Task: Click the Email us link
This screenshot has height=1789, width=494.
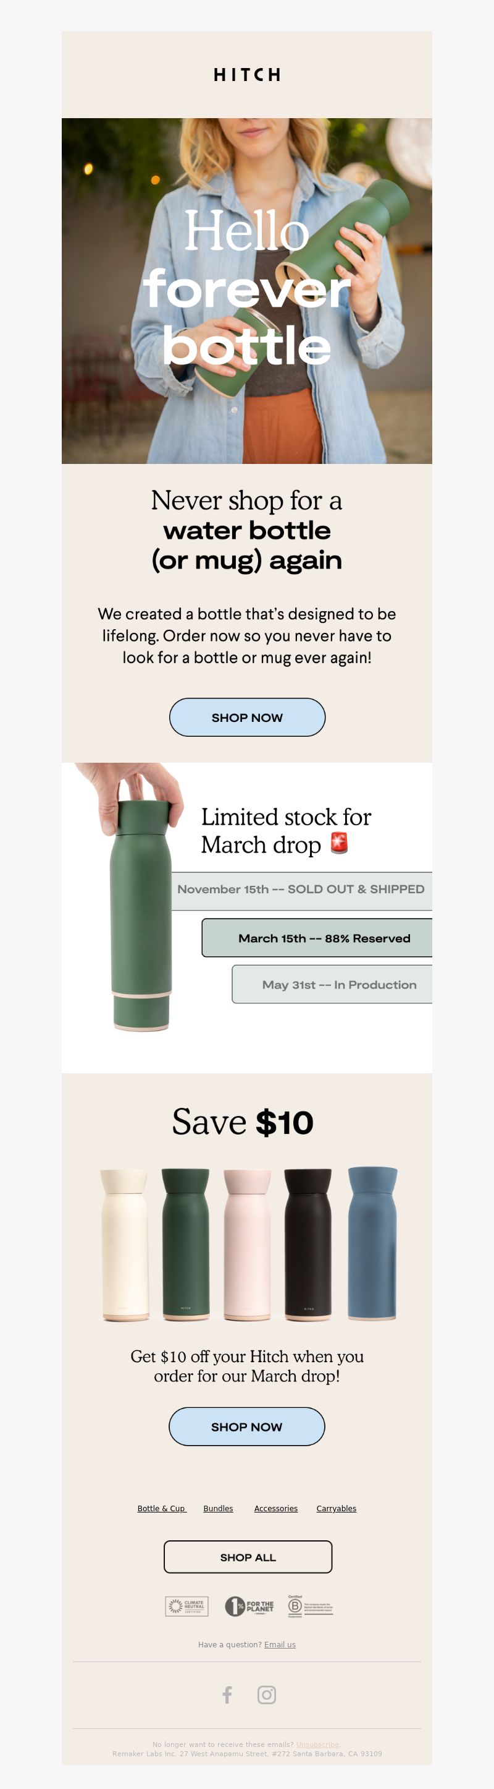Action: (280, 1644)
